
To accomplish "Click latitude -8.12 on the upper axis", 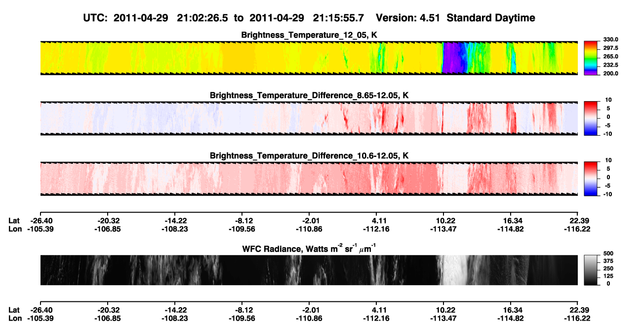I will tap(242, 221).
